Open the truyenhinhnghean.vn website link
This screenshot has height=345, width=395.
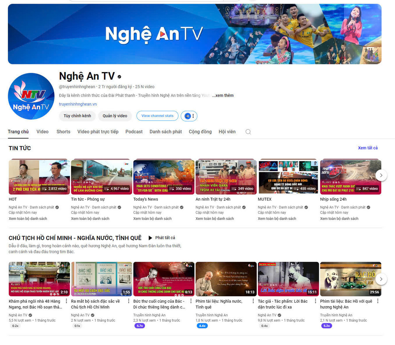[78, 104]
